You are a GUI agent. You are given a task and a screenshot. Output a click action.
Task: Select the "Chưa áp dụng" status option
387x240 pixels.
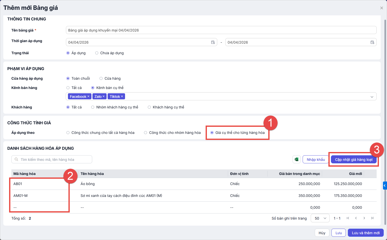97,53
